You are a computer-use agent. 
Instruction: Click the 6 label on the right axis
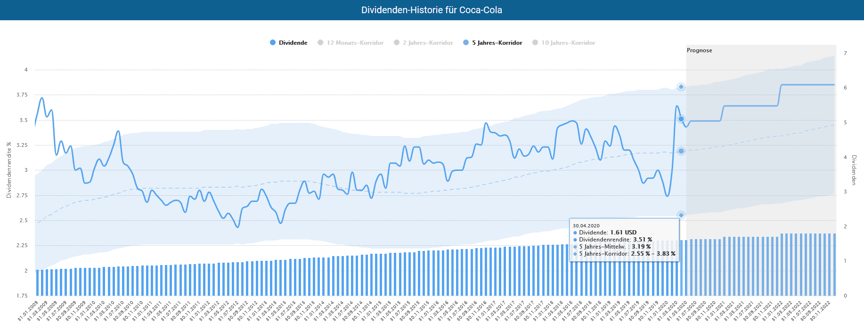[845, 88]
